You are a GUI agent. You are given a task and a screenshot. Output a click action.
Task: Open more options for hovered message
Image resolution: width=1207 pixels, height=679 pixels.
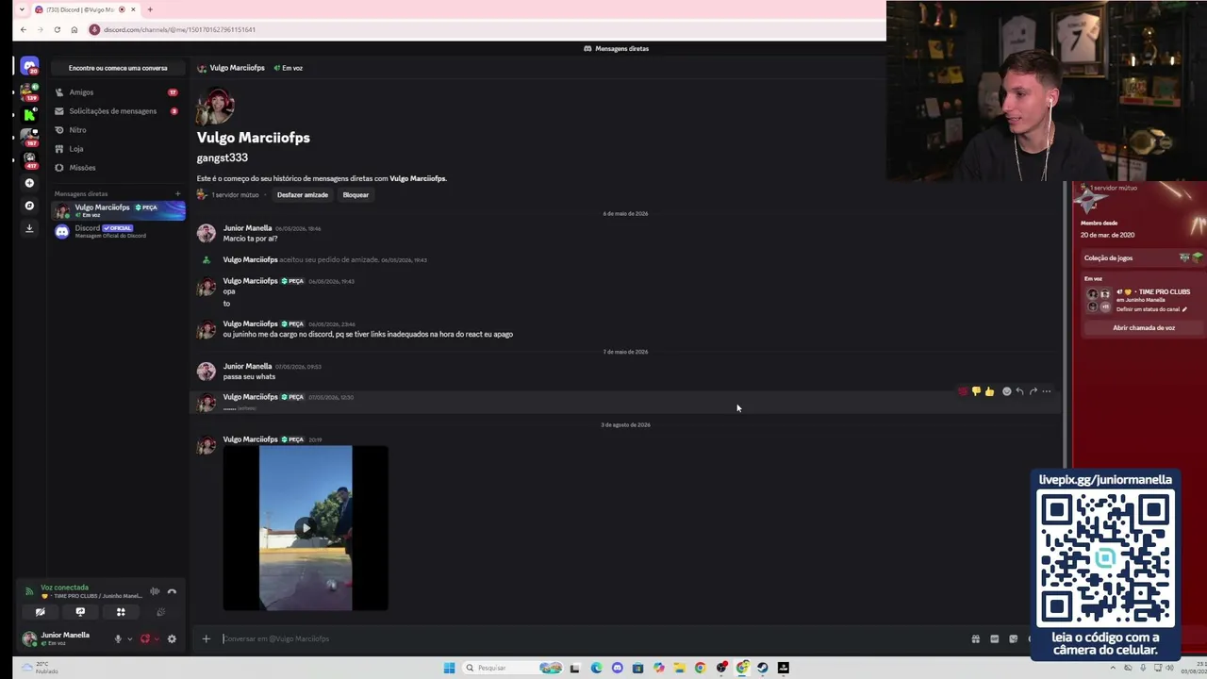[1046, 391]
